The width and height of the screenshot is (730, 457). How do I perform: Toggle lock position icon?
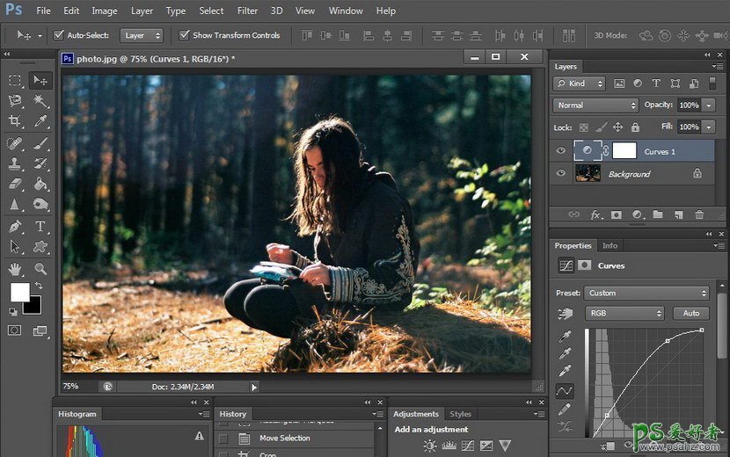point(617,127)
